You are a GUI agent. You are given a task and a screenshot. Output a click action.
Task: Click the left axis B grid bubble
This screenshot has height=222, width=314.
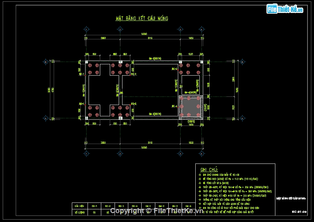(x=45, y=62)
